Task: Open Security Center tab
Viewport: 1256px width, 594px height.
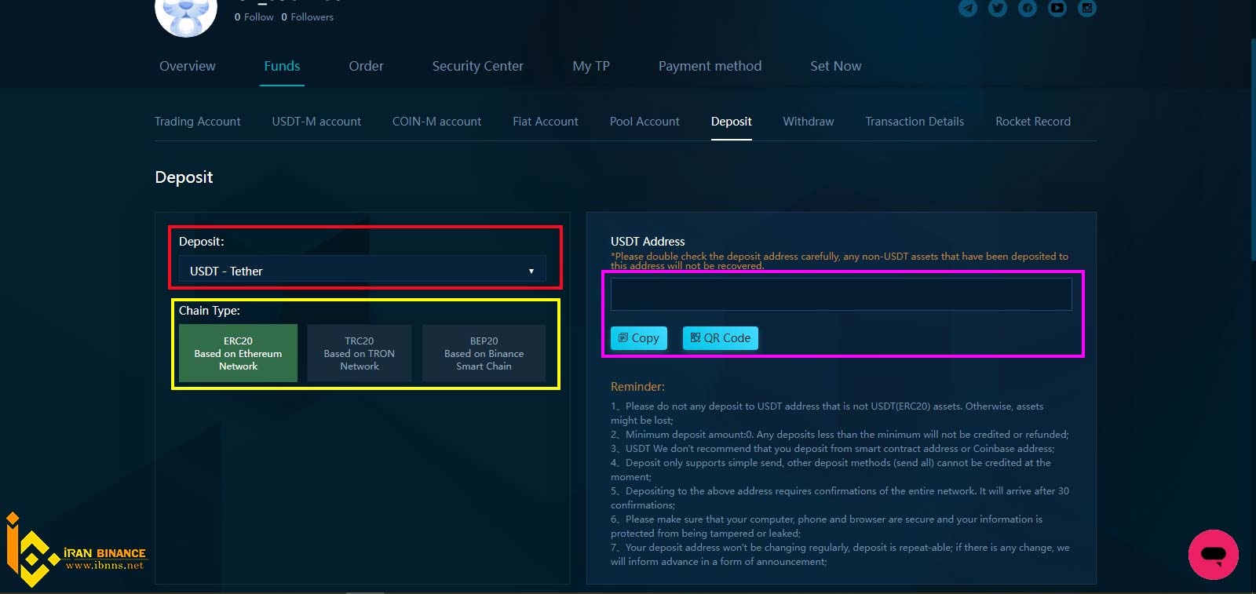Action: [x=478, y=66]
